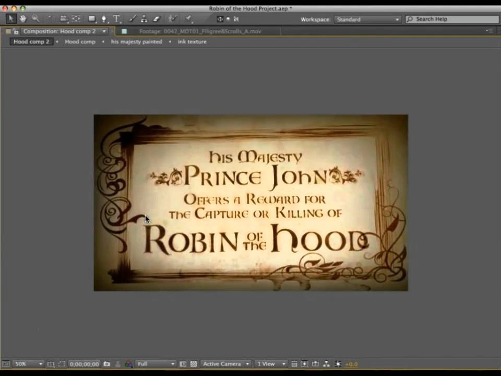Image resolution: width=501 pixels, height=376 pixels.
Task: Toggle Pixel Aspect Ratio Correction icon
Action: click(x=294, y=364)
